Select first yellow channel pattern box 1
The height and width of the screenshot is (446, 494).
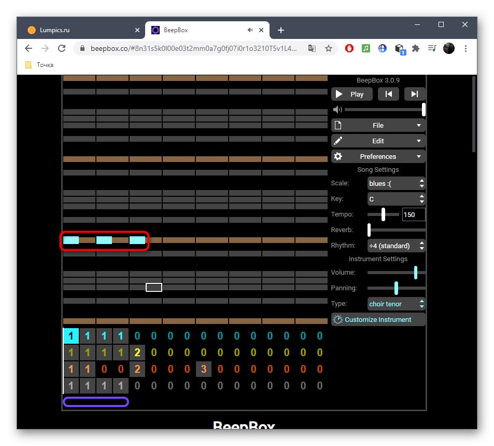click(71, 352)
